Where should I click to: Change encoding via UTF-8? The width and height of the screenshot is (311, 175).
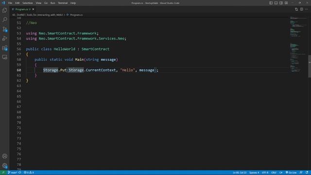click(x=265, y=173)
